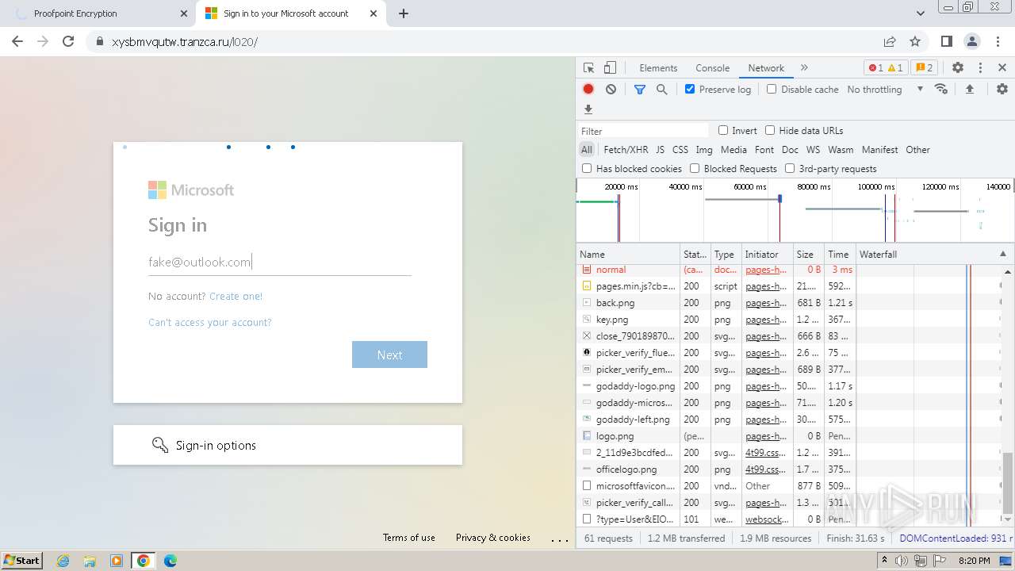The image size is (1015, 571).
Task: Open the network search magnifier
Action: pos(662,90)
